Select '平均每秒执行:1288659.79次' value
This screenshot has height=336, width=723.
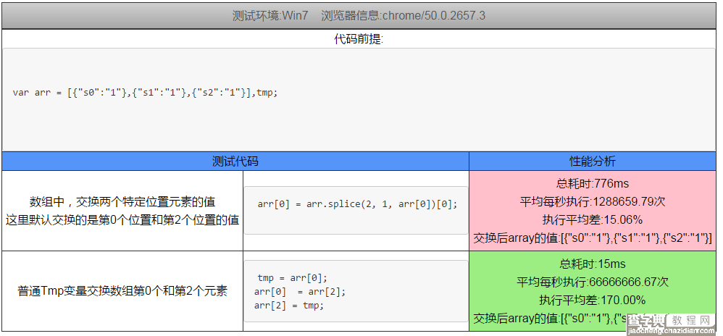pyautogui.click(x=593, y=201)
